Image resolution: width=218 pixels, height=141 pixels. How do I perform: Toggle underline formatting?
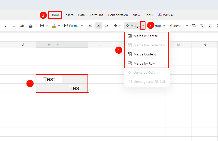(x=14, y=26)
